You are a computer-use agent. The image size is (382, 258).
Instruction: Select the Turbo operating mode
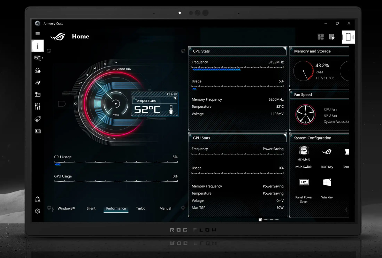(141, 208)
